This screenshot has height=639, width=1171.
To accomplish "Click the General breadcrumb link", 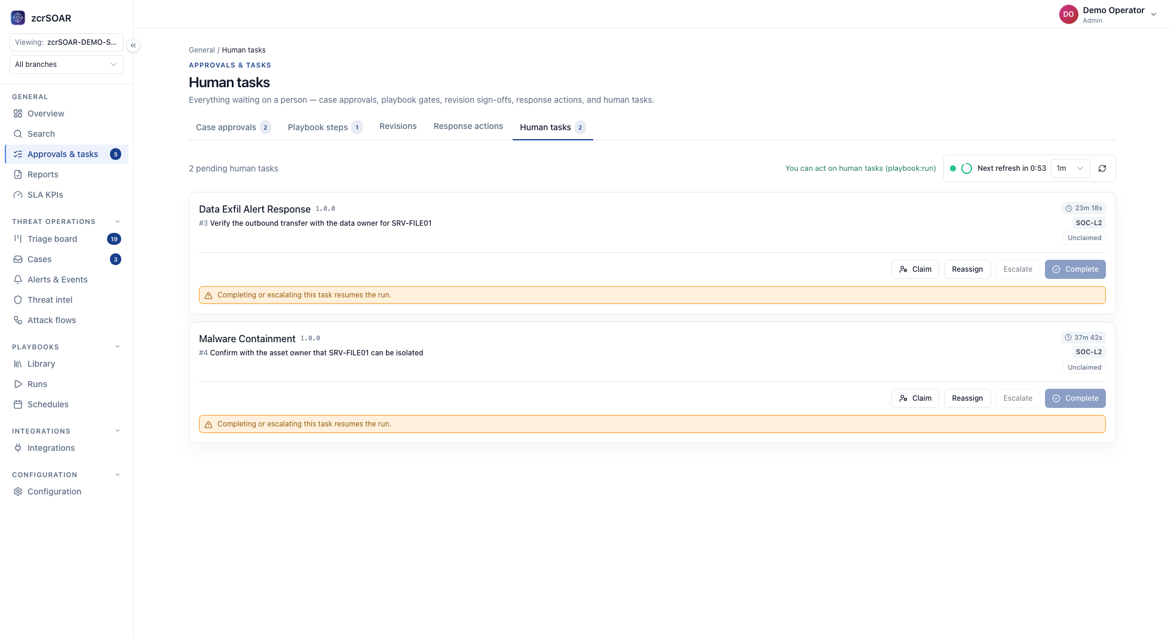I will 202,50.
